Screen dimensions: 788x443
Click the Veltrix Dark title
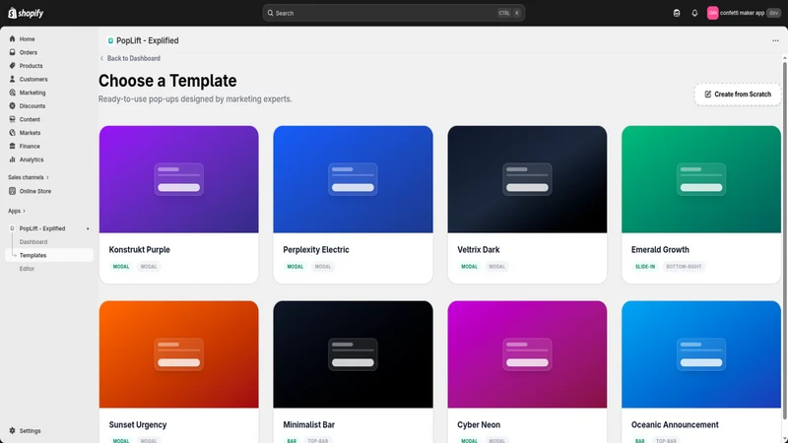click(479, 250)
